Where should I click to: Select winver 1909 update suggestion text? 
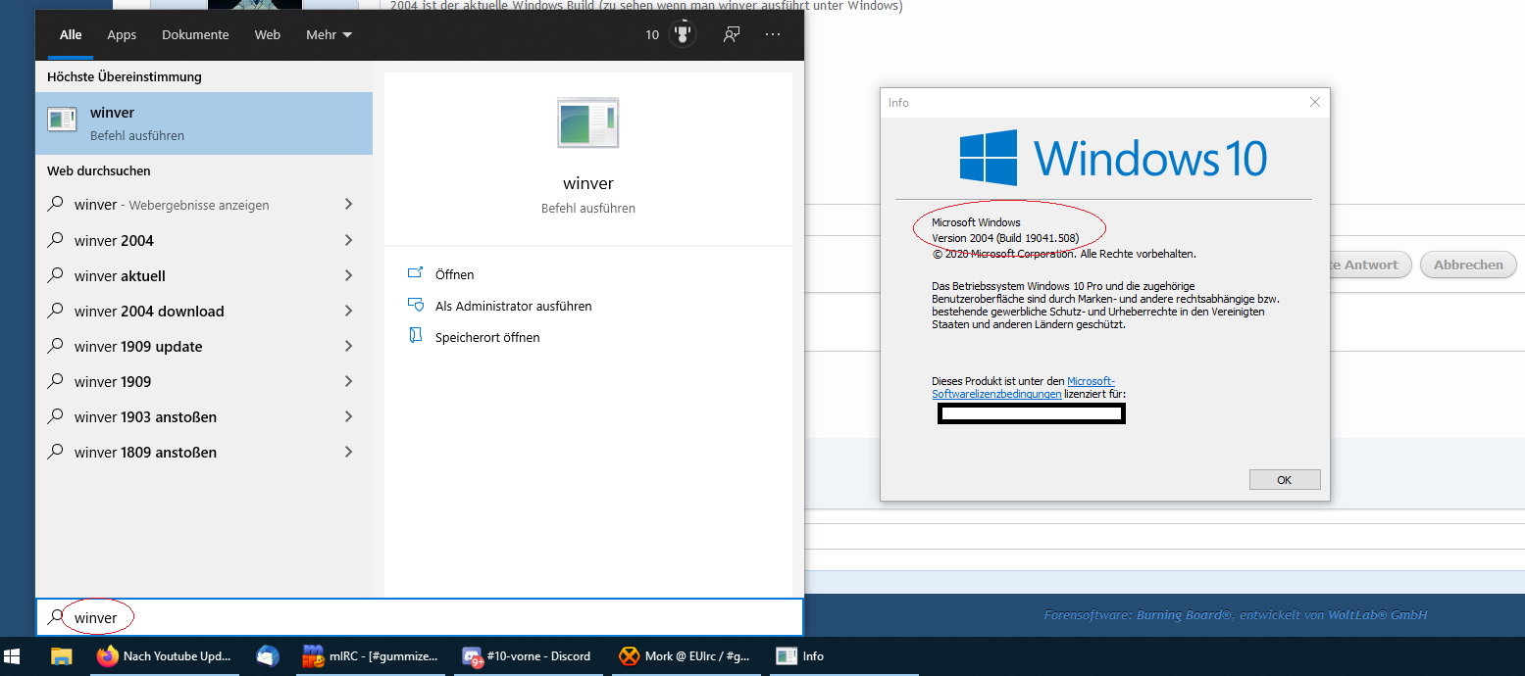(x=138, y=346)
